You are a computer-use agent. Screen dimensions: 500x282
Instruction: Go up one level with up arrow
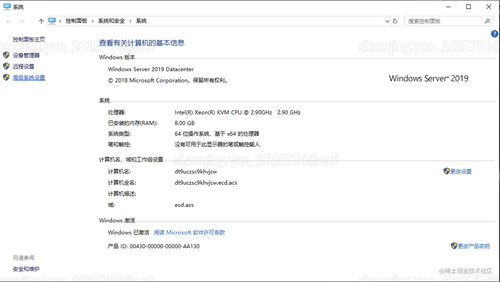(x=41, y=21)
